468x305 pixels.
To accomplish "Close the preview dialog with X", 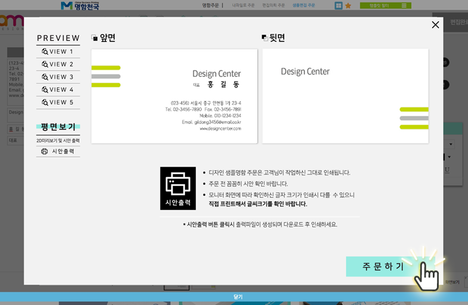I will point(435,25).
